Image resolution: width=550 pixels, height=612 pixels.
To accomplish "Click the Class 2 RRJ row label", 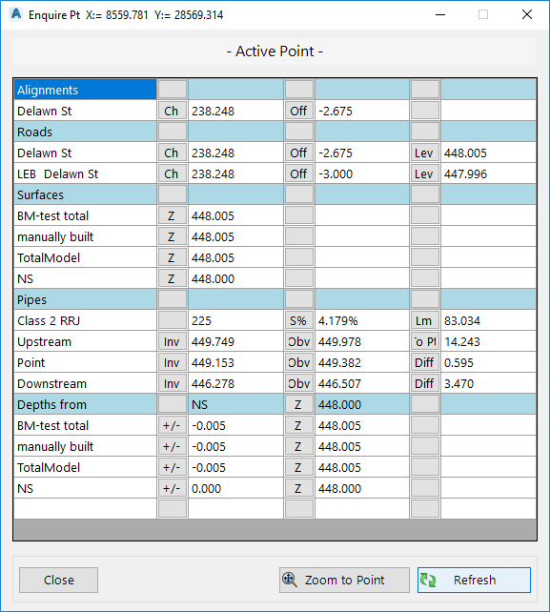I will 49,321.
